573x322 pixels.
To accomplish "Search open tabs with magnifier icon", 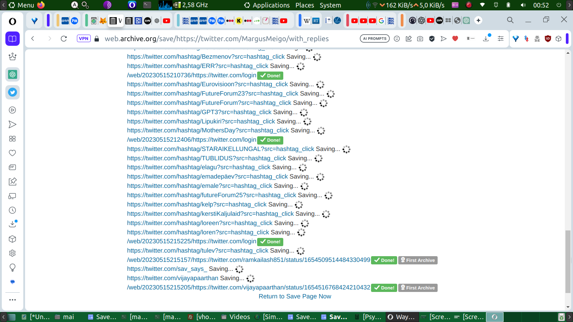I will (x=510, y=20).
